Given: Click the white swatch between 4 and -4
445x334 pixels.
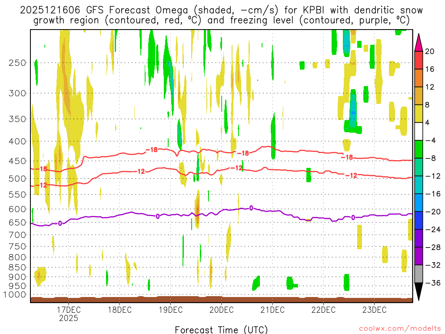Looking at the screenshot, I should tap(418, 131).
